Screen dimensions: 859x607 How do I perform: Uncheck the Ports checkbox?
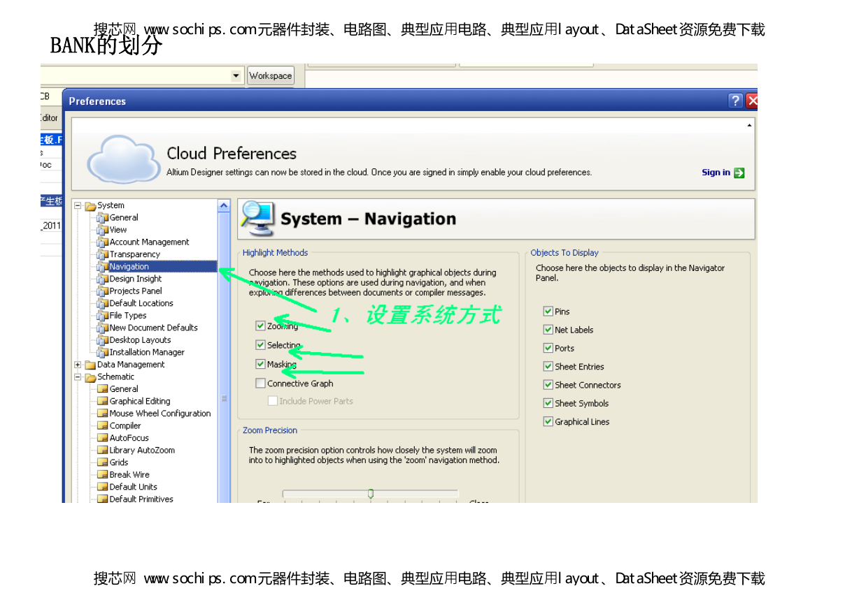tap(548, 348)
